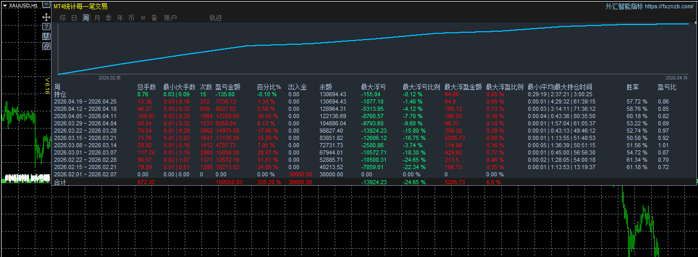Click the overlapping windows icon

click(x=46, y=46)
